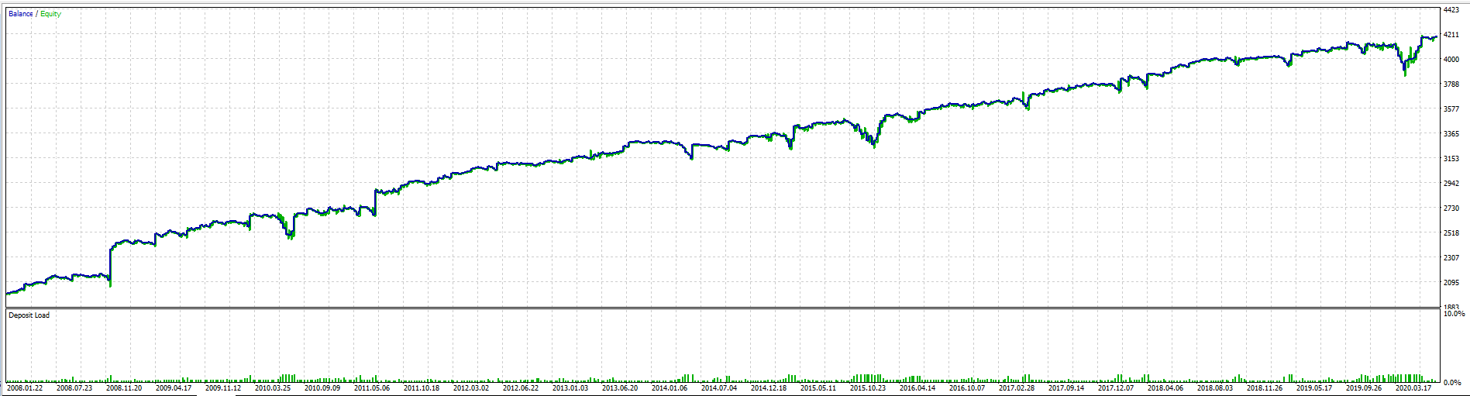The width and height of the screenshot is (1470, 396).
Task: Click the 2730 value on the Y axis
Action: click(x=1451, y=208)
